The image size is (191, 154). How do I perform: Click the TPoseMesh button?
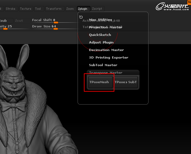coord(101,82)
